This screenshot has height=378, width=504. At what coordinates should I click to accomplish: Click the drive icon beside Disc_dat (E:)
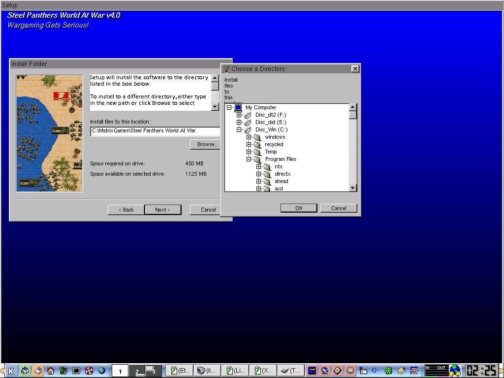coord(248,122)
